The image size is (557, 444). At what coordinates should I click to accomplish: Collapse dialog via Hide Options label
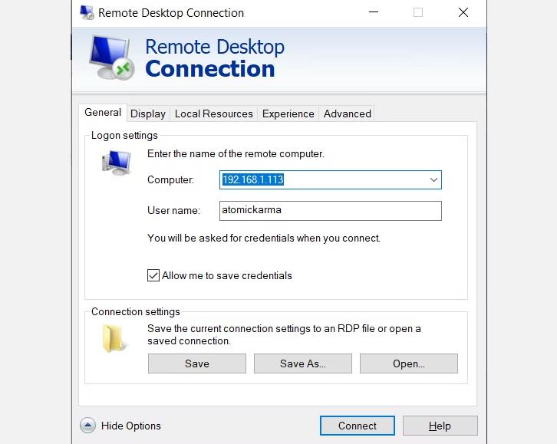(x=130, y=426)
